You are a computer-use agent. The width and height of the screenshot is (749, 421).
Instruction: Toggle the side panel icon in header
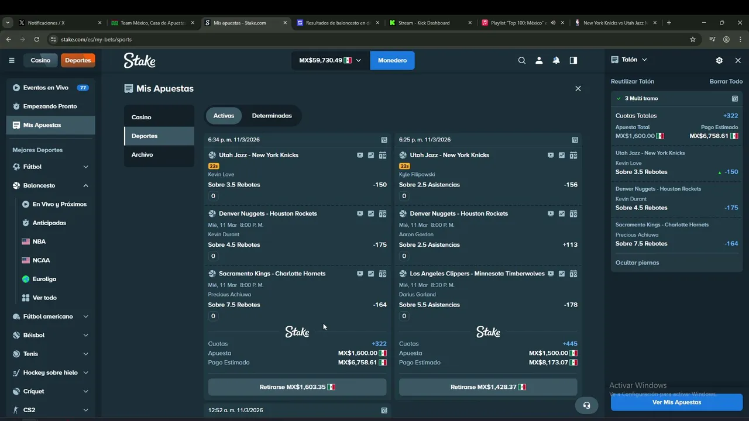point(573,60)
